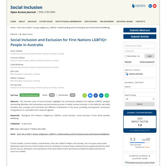Open the For Authors menu
Viewport: 166px width, 166px height.
91,22
